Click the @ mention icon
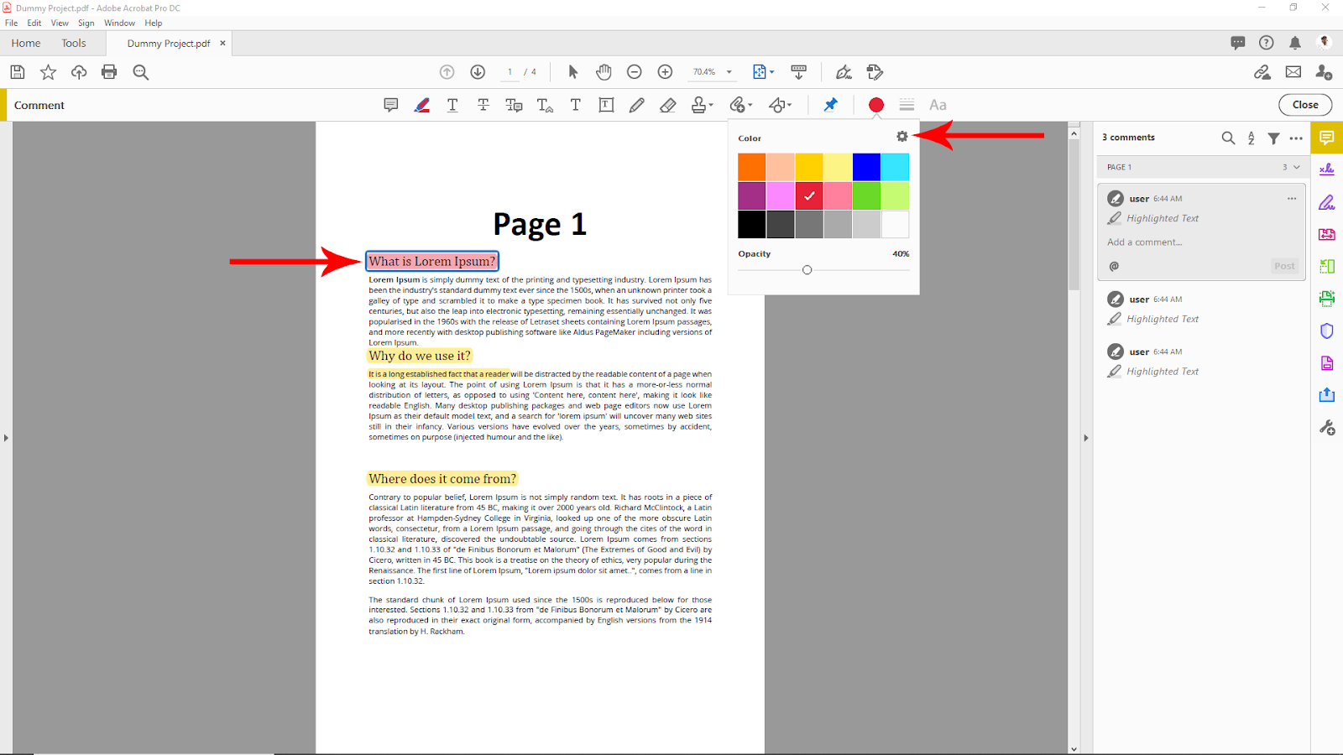The width and height of the screenshot is (1343, 755). [x=1114, y=266]
